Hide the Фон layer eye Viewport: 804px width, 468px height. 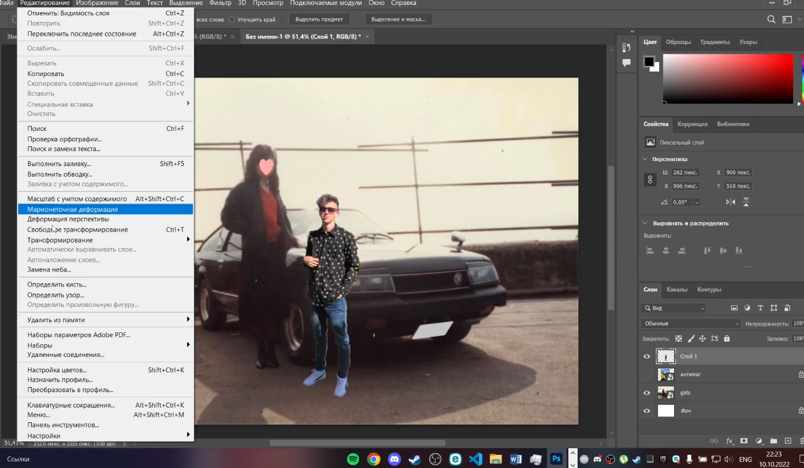click(x=647, y=411)
